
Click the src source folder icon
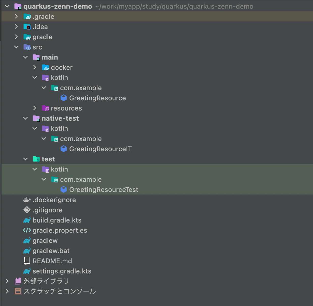point(27,47)
